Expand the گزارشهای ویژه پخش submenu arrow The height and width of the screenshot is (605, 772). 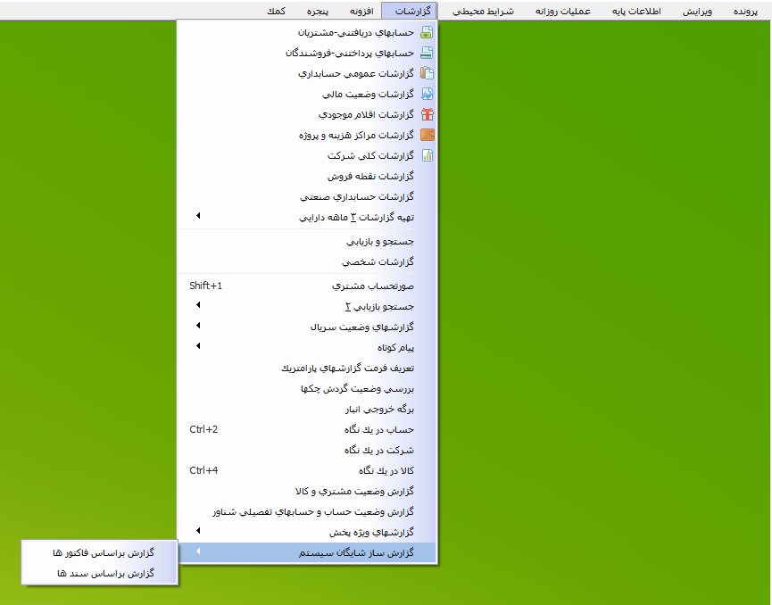(198, 532)
